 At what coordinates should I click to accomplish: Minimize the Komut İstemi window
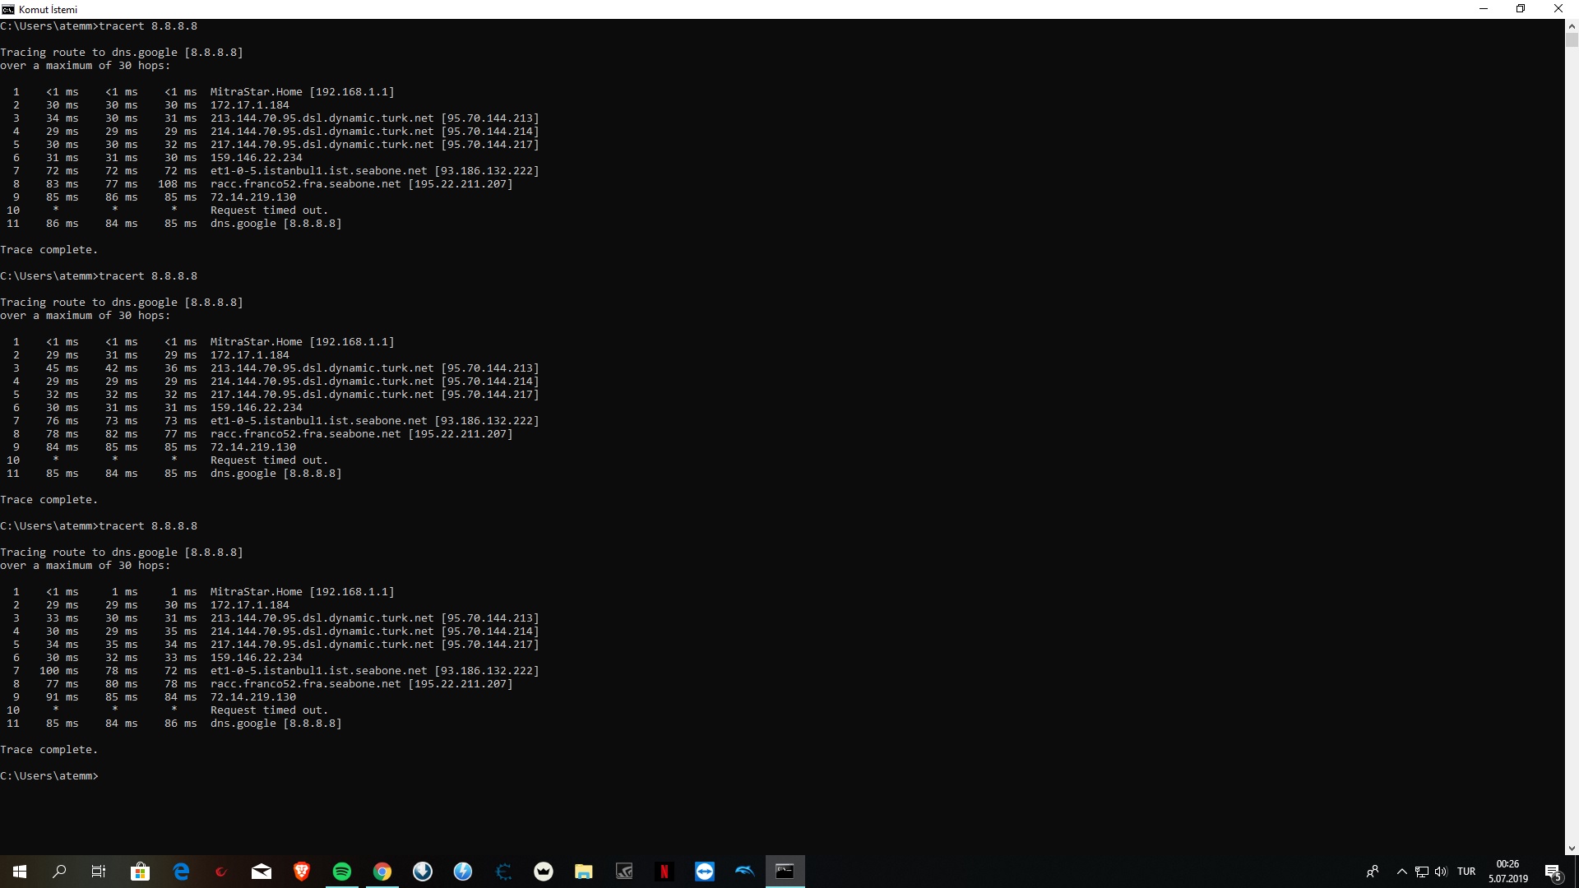1484,9
